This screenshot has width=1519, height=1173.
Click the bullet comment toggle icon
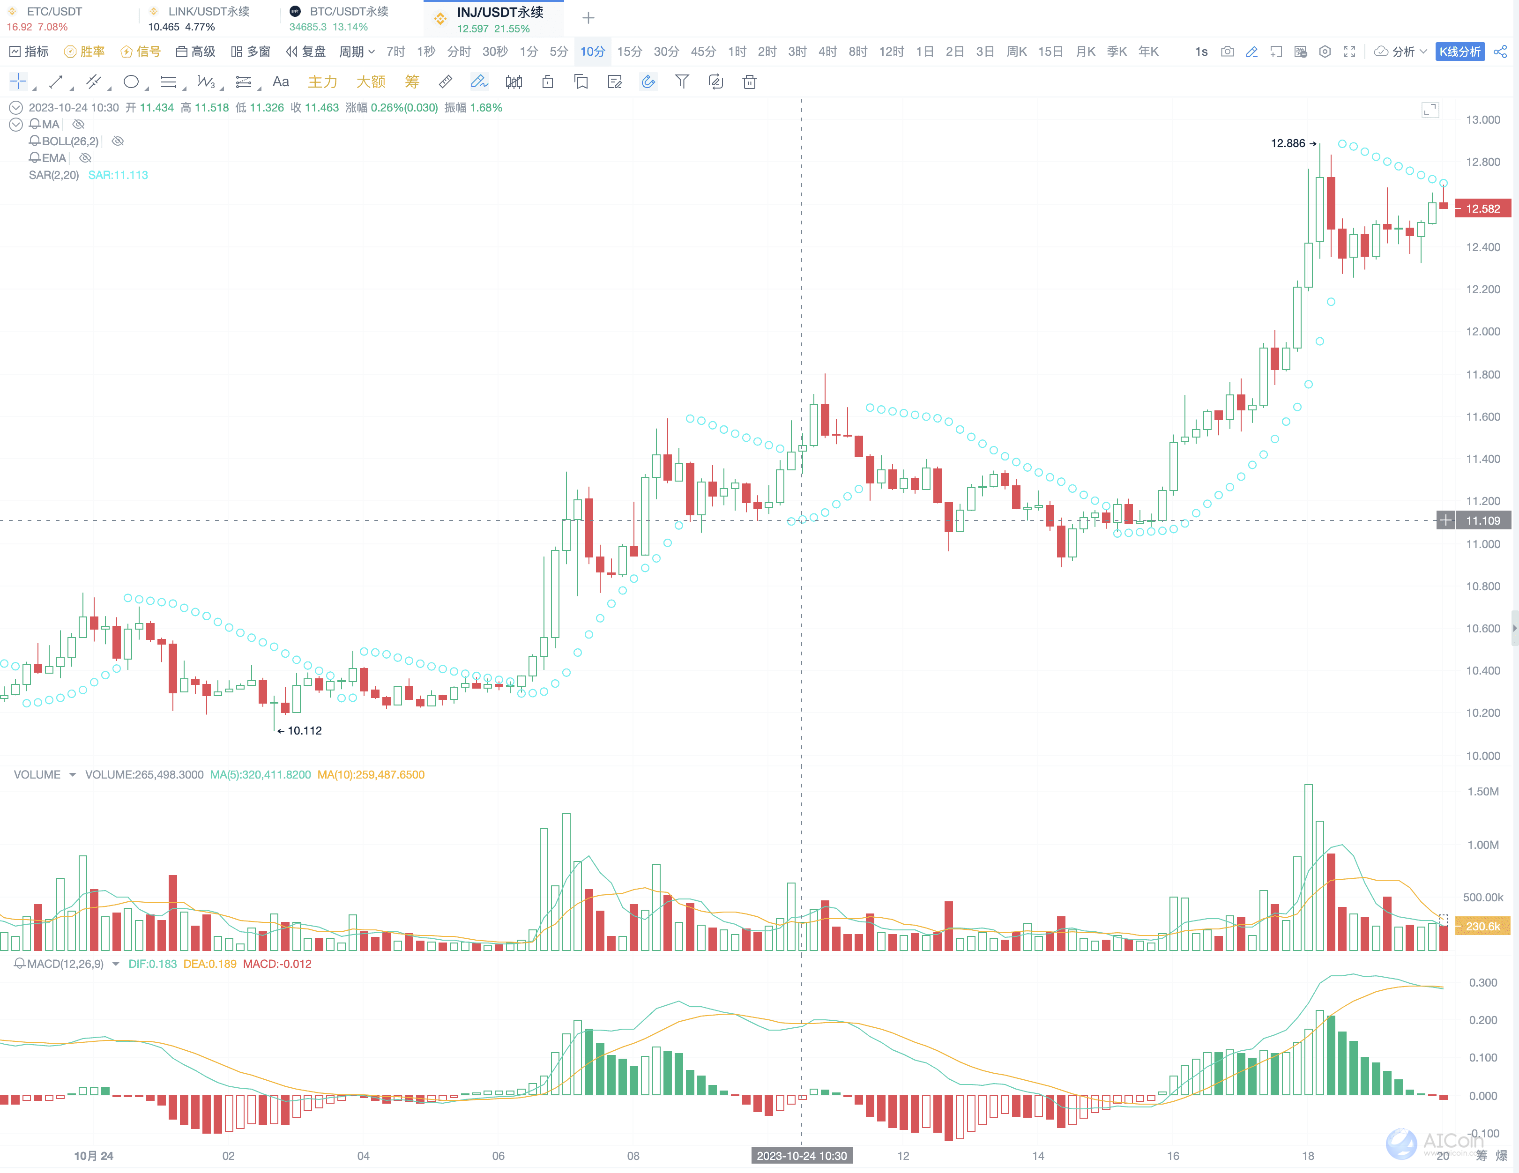(x=1301, y=52)
